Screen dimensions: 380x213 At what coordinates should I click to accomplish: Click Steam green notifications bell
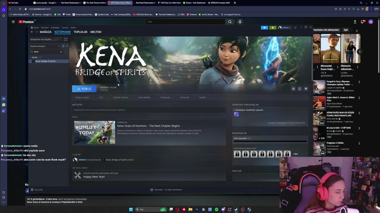273,28
